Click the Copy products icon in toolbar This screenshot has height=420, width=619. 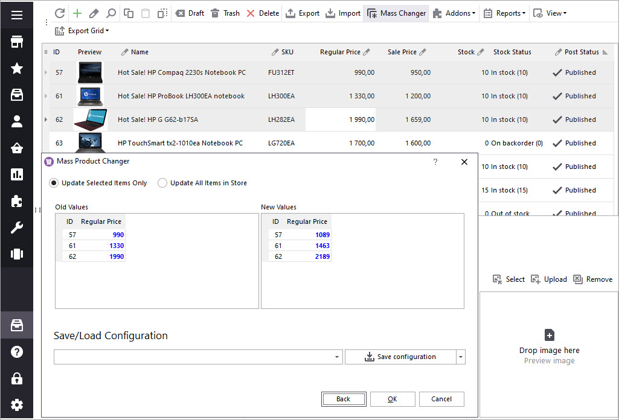(129, 13)
